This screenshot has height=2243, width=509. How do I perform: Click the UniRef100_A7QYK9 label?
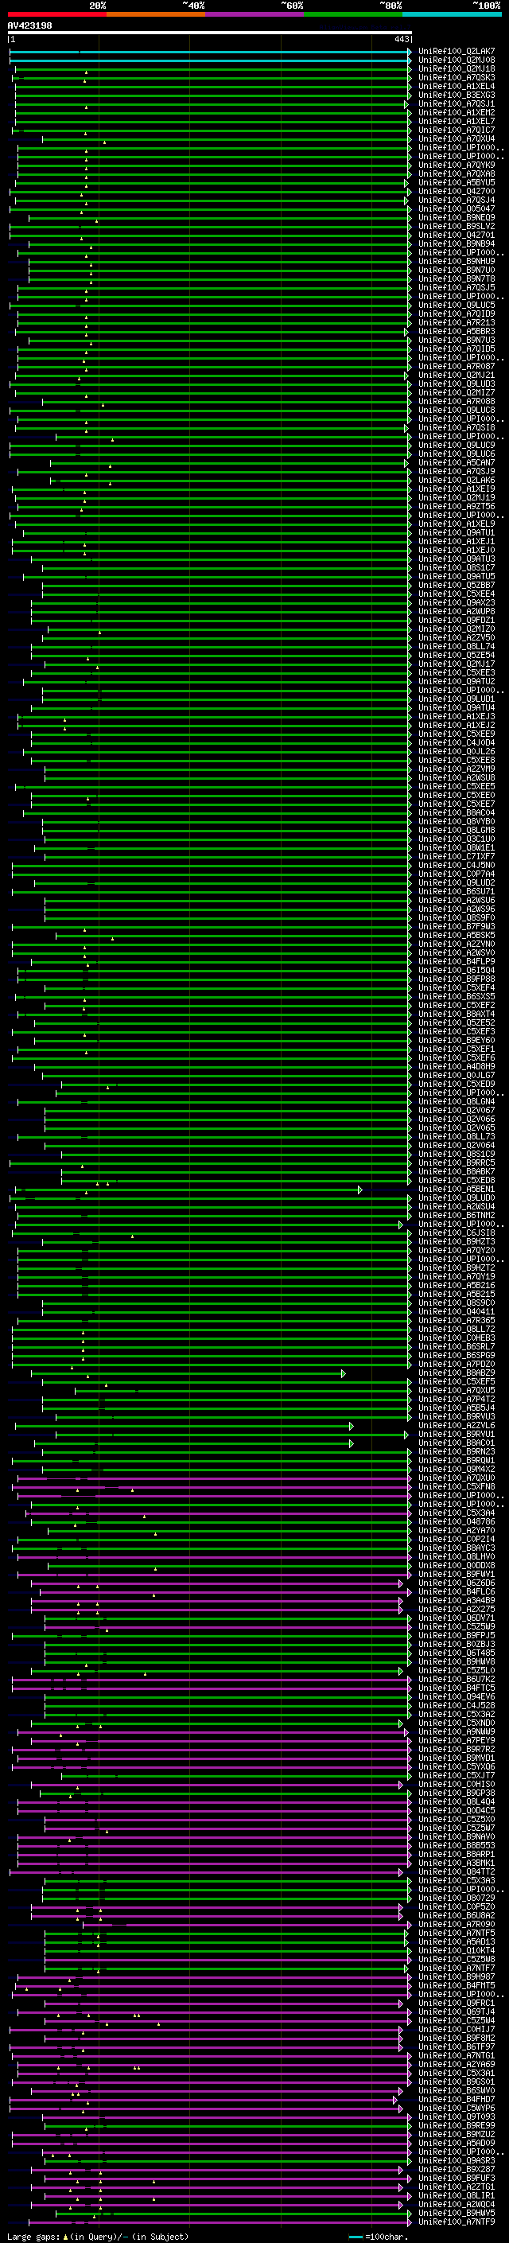point(457,165)
